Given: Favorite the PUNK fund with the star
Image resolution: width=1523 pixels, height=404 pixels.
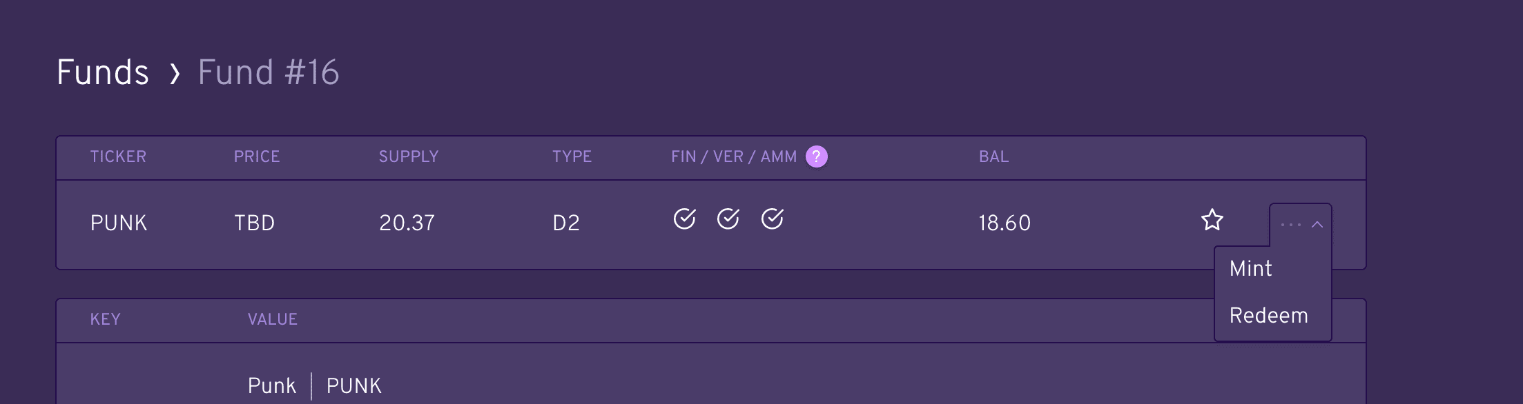Looking at the screenshot, I should coord(1212,221).
